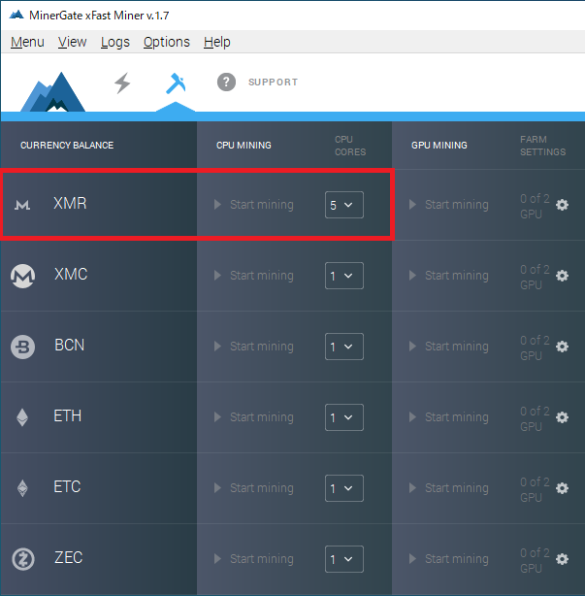
Task: Open ZEC farm settings gear
Action: 562,559
